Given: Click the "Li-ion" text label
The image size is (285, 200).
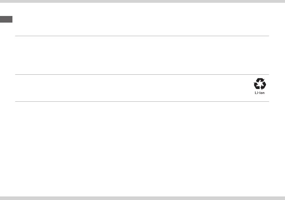Looking at the screenshot, I should coord(260,93).
